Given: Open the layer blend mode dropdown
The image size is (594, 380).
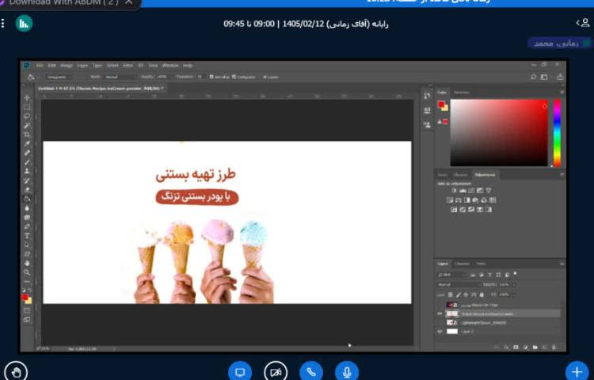Looking at the screenshot, I should (x=459, y=285).
